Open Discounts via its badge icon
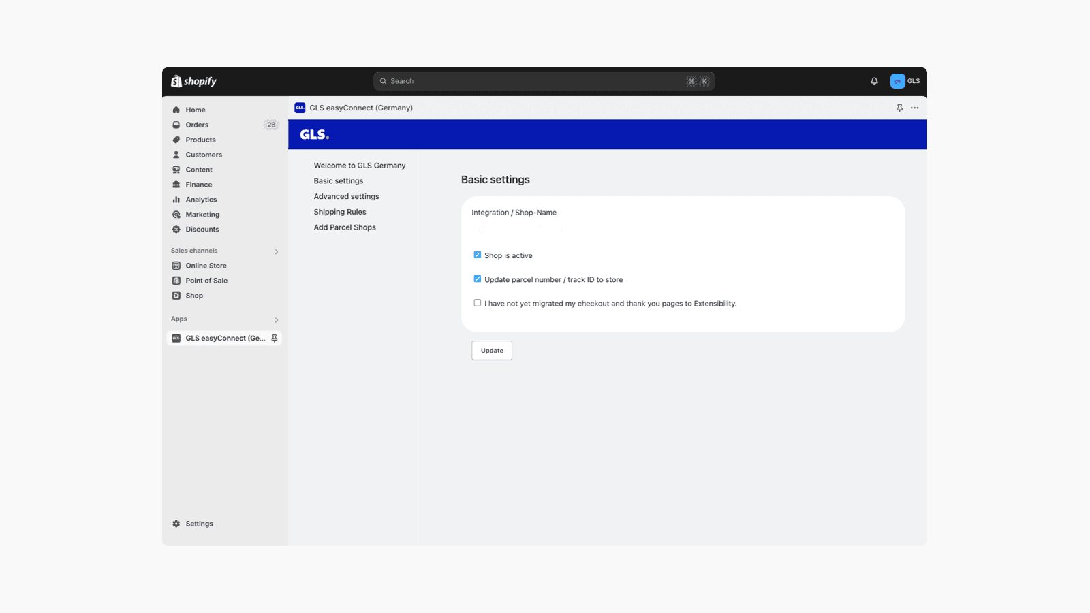This screenshot has height=613, width=1090. 176,230
